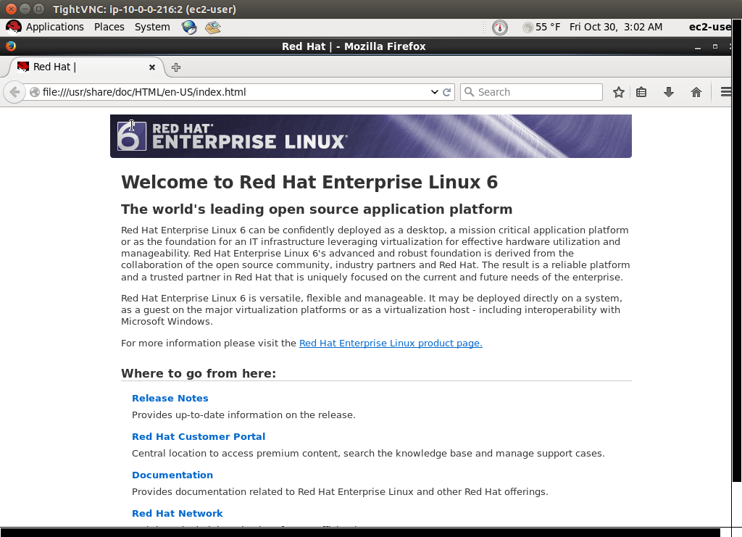742x537 pixels.
Task: Open a new tab with plus button
Action: click(x=176, y=67)
